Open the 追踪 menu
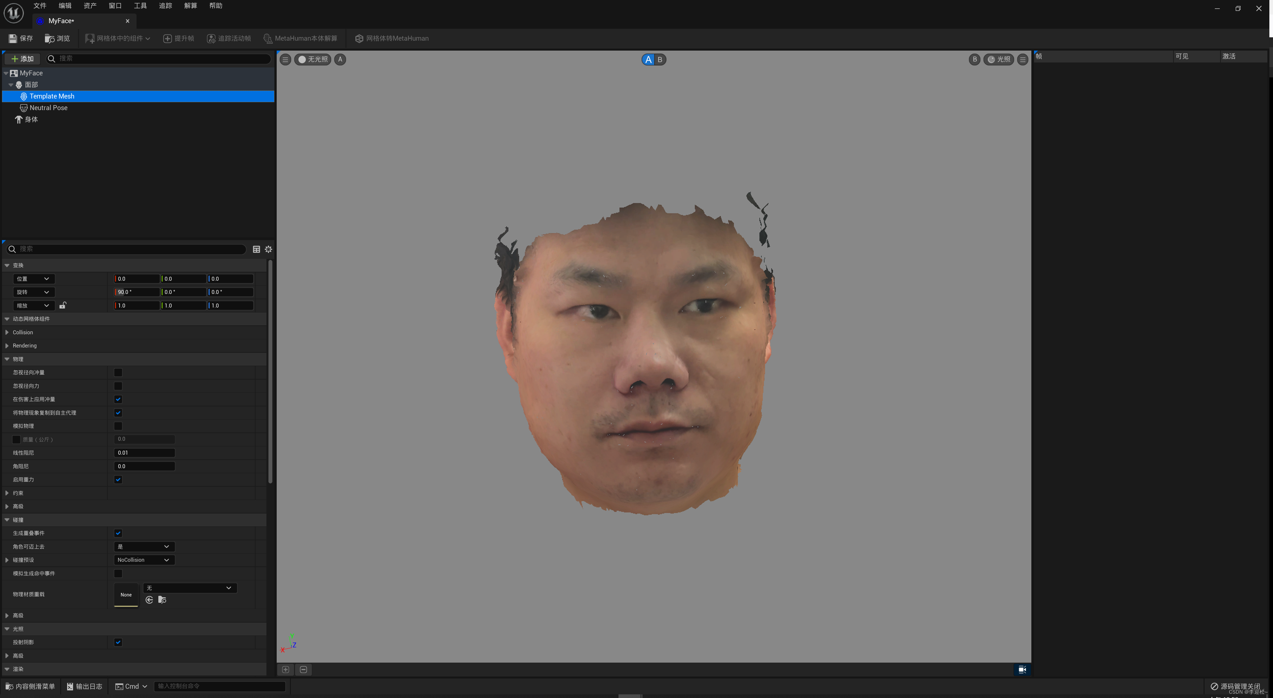The width and height of the screenshot is (1273, 698). [x=165, y=5]
